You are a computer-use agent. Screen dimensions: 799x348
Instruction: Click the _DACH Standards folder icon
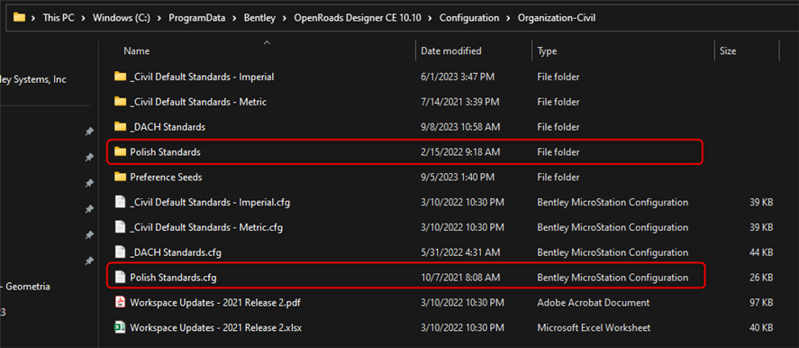pos(121,126)
